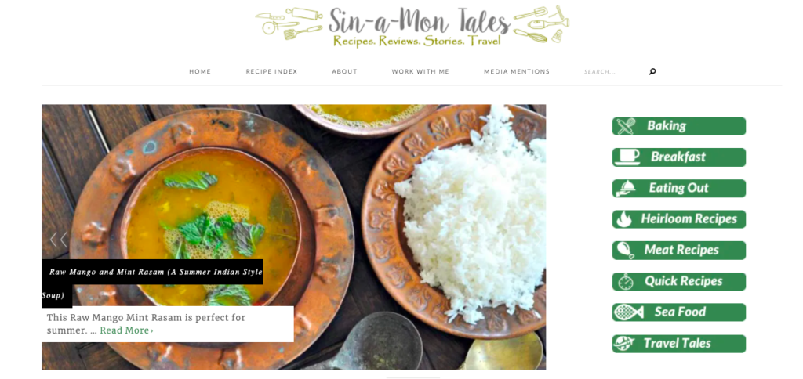803x379 pixels.
Task: Open the rasam featured slider image
Action: [x=293, y=237]
